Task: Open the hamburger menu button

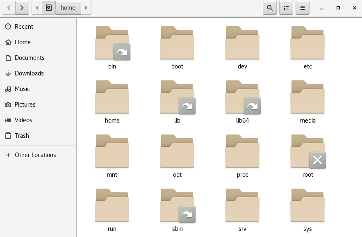Action: tap(303, 8)
